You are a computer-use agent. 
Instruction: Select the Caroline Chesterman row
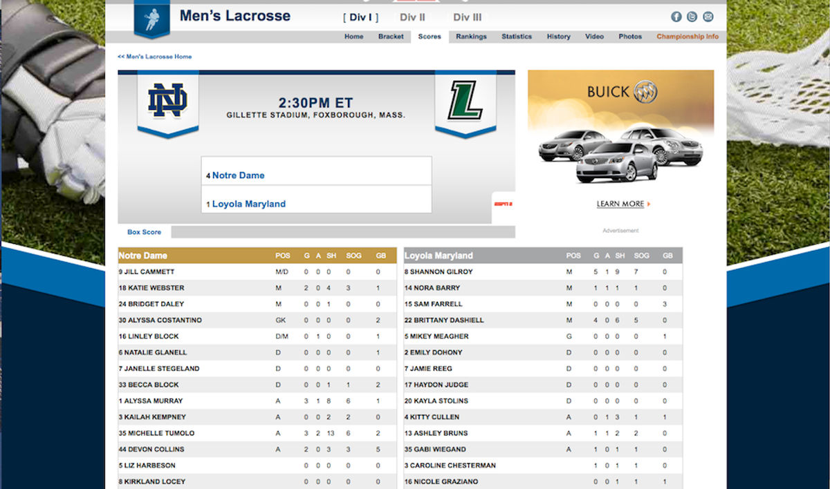click(x=543, y=466)
